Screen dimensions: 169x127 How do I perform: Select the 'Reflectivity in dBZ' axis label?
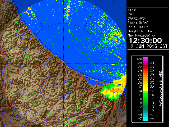161,89
